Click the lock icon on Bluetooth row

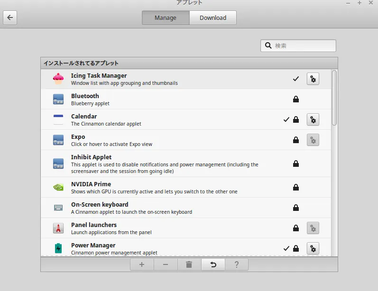point(296,99)
